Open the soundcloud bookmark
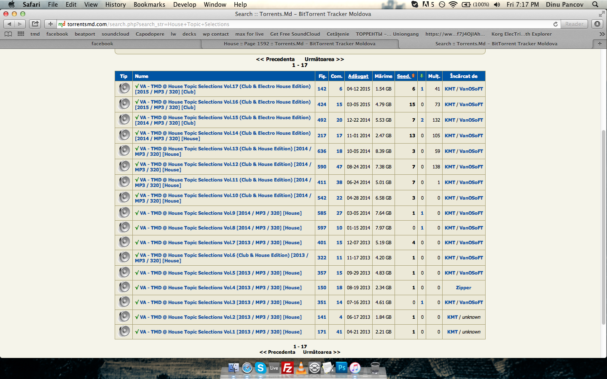607x379 pixels. (115, 34)
